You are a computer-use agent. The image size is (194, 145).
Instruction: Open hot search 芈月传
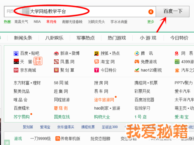tap(51, 22)
